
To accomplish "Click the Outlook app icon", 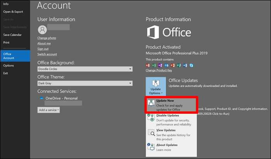I will tap(166, 65).
